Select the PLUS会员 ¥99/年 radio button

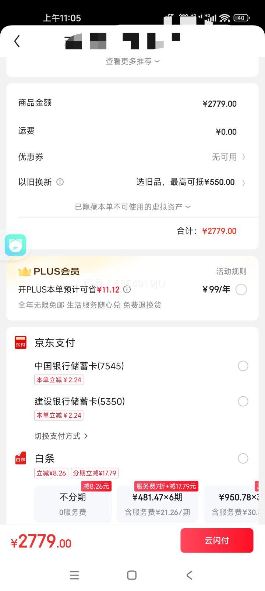pos(241,290)
